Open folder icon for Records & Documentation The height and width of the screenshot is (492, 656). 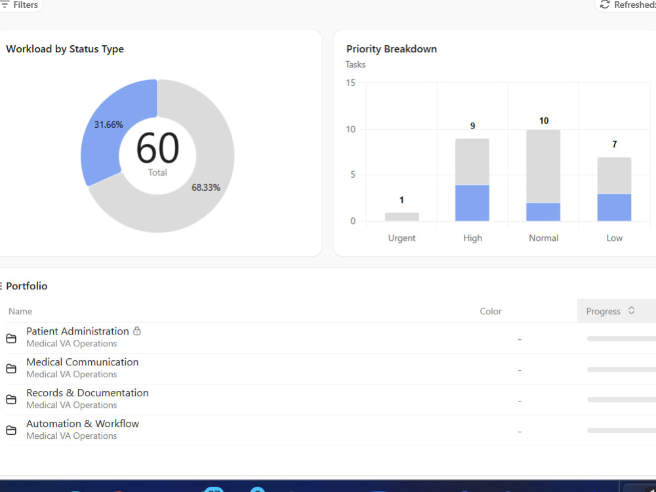(11, 400)
